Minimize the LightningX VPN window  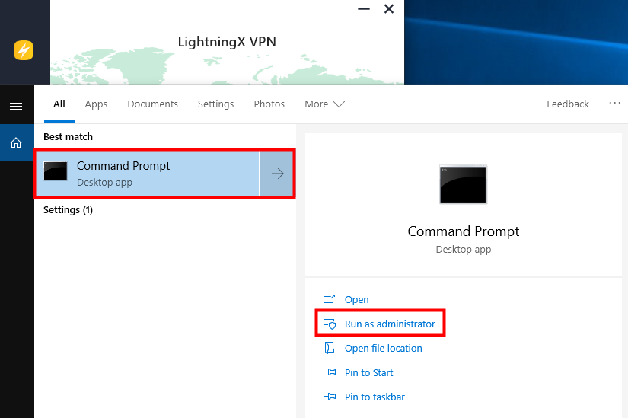pos(364,9)
